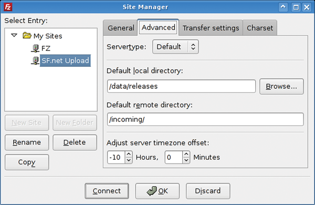Open the Servertype dropdown
This screenshot has width=315, height=205.
(175, 47)
